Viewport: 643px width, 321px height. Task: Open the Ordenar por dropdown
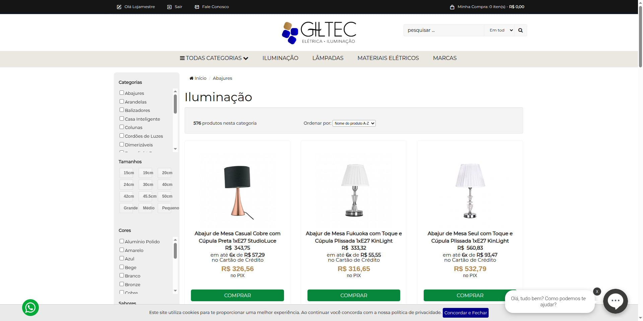point(354,123)
